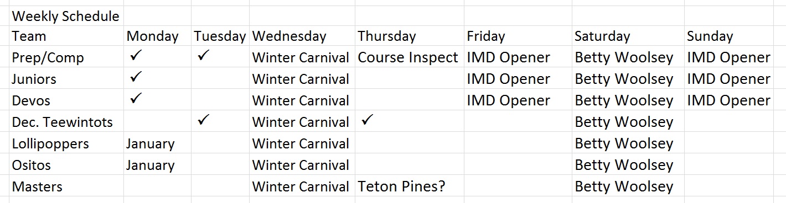Click the Masters team name cell
Screen dimensions: 786x203
click(x=66, y=186)
